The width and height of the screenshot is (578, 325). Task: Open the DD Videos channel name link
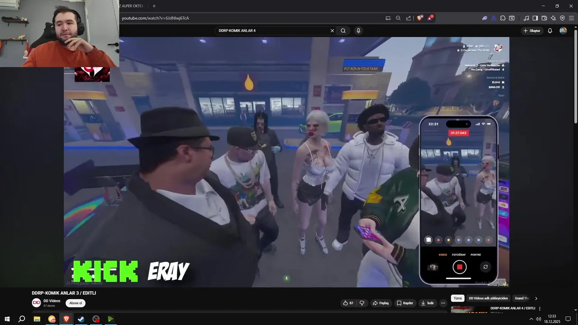pyautogui.click(x=52, y=301)
